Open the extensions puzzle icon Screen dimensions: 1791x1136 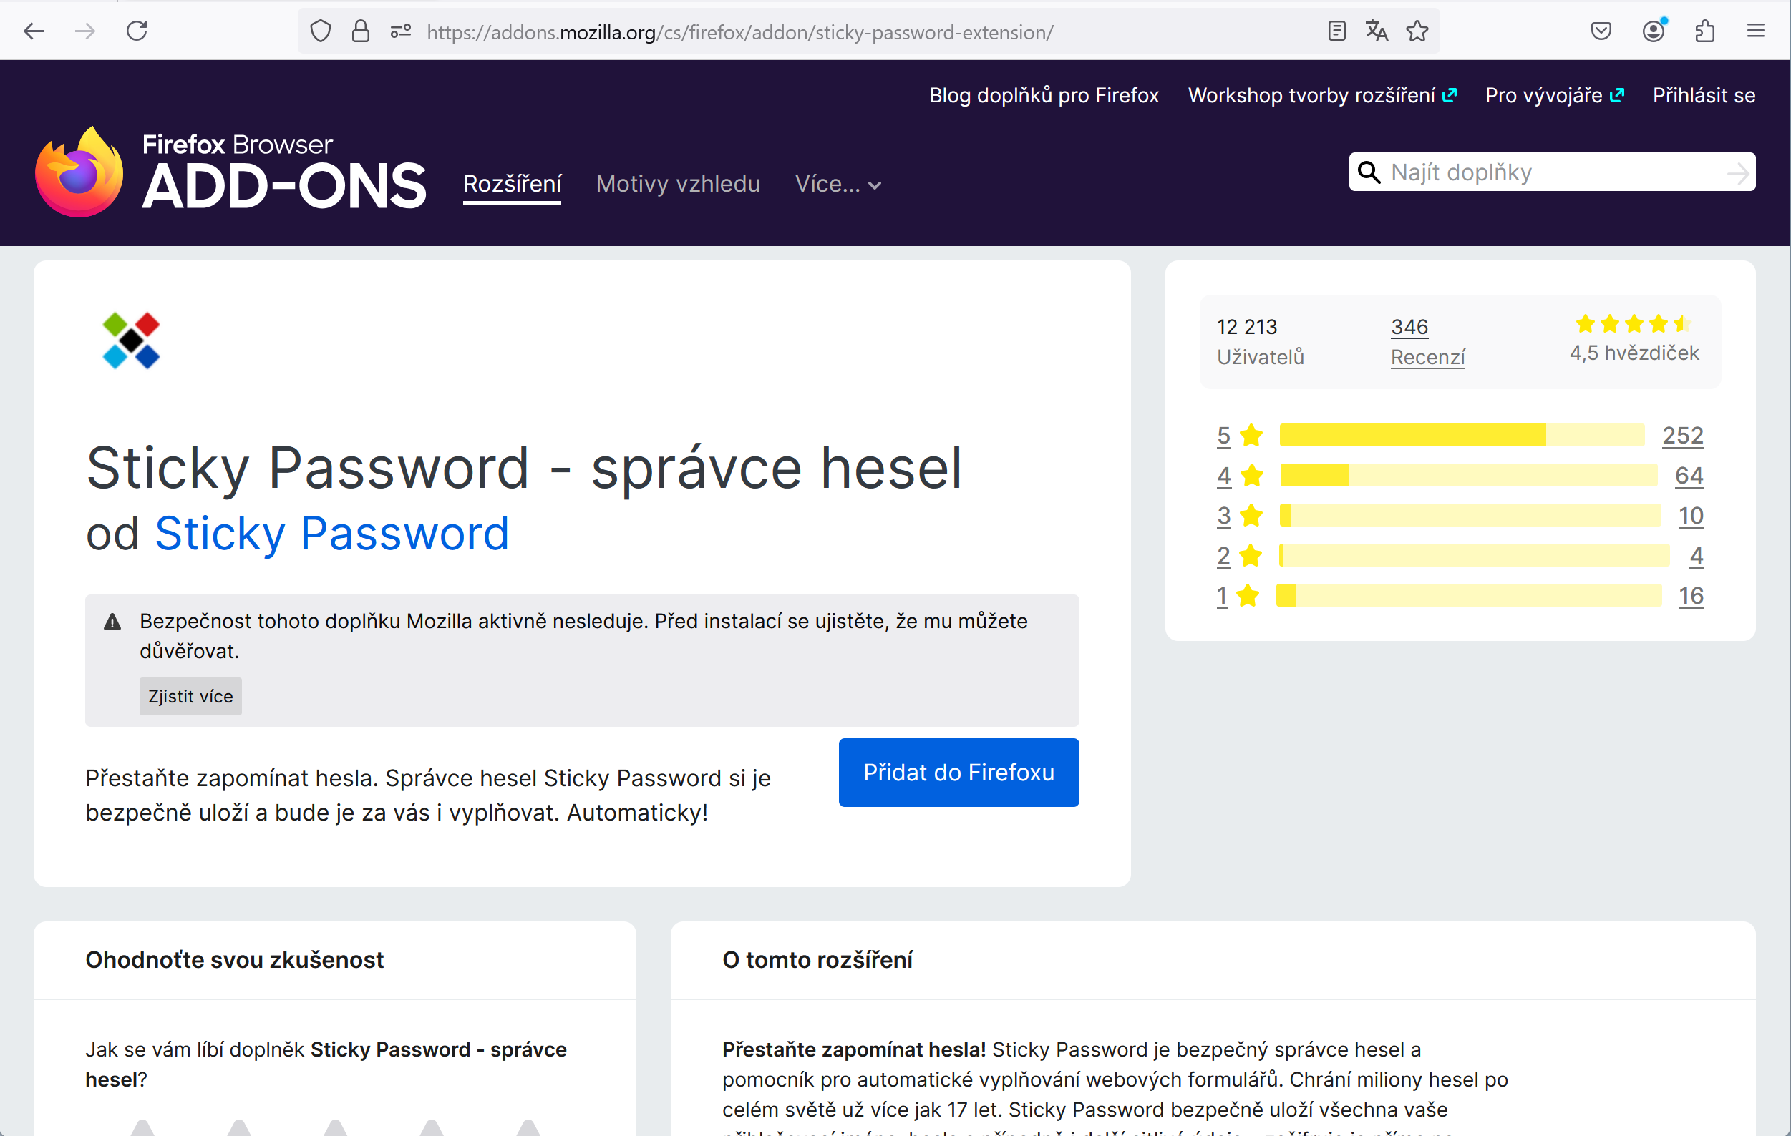[1704, 31]
